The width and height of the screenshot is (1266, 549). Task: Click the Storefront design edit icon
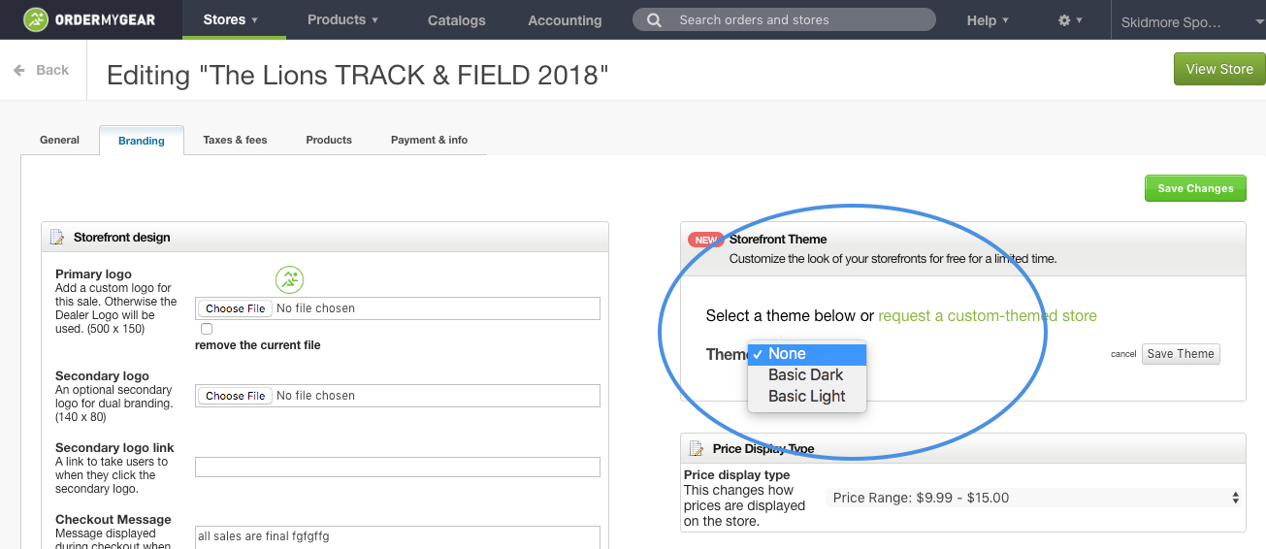pos(57,237)
